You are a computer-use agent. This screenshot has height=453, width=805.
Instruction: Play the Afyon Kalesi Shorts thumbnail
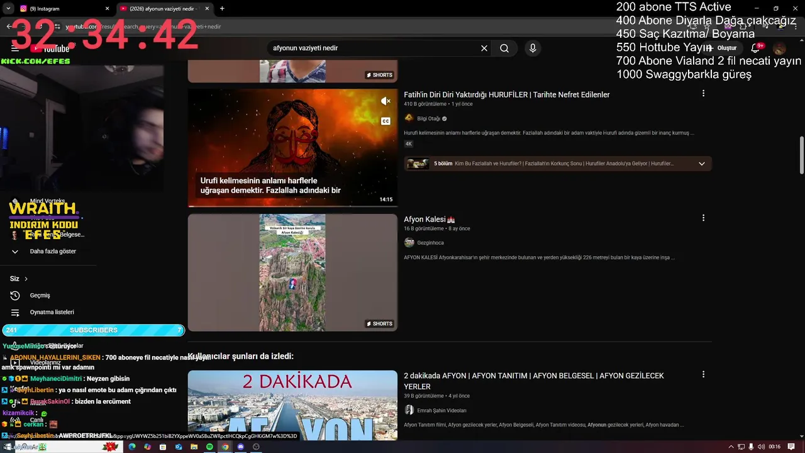pos(292,272)
